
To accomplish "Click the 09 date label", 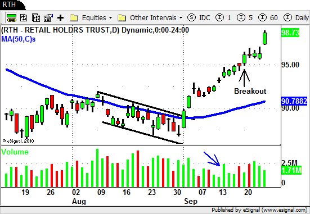I will (101, 192).
